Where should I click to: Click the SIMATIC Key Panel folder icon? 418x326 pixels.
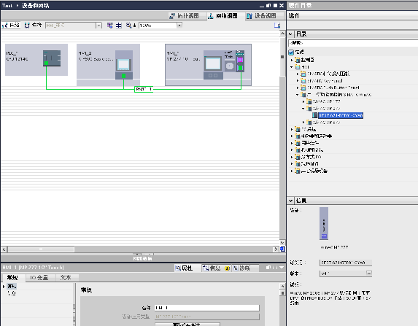(303, 81)
